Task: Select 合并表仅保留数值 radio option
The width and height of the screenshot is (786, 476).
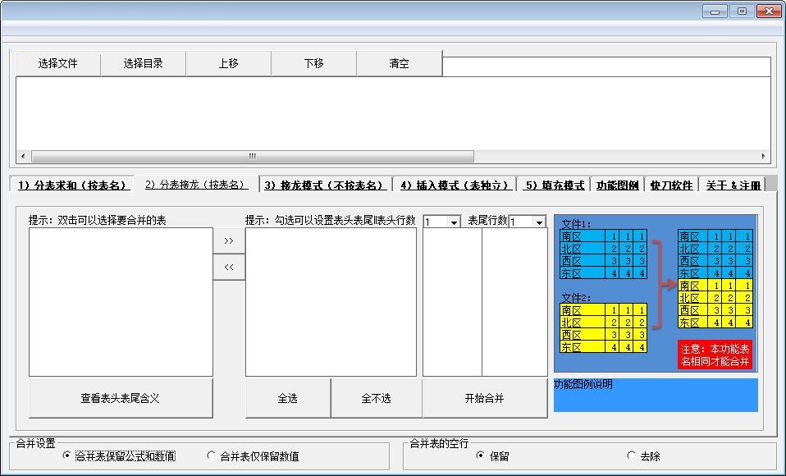Action: tap(211, 455)
